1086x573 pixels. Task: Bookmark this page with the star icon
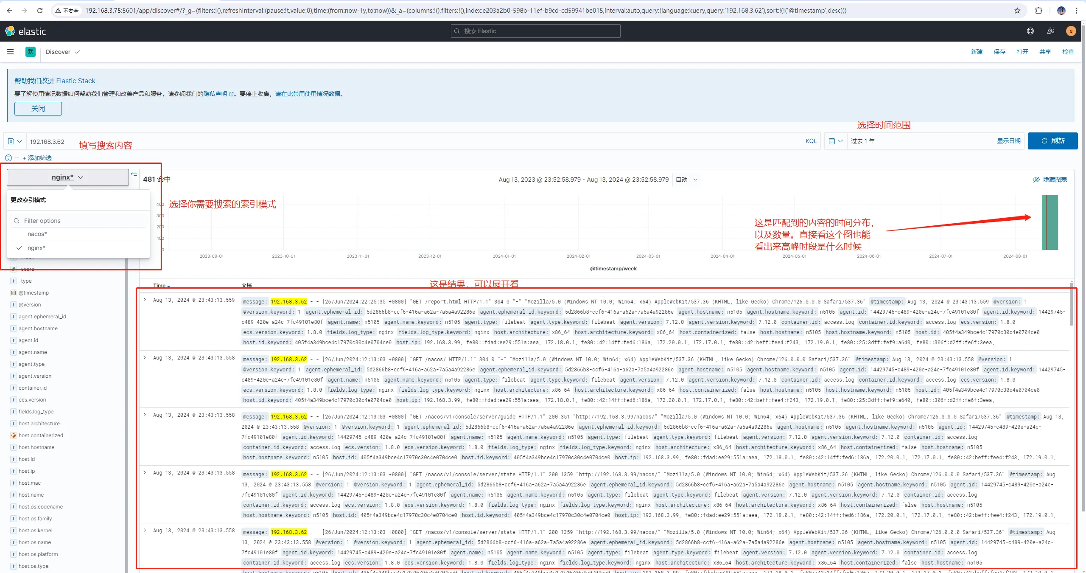pyautogui.click(x=1017, y=11)
